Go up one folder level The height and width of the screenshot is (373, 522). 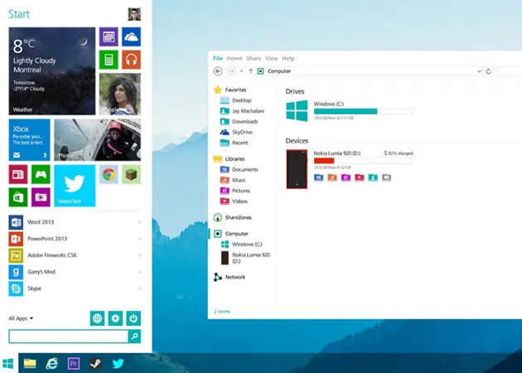(x=250, y=71)
